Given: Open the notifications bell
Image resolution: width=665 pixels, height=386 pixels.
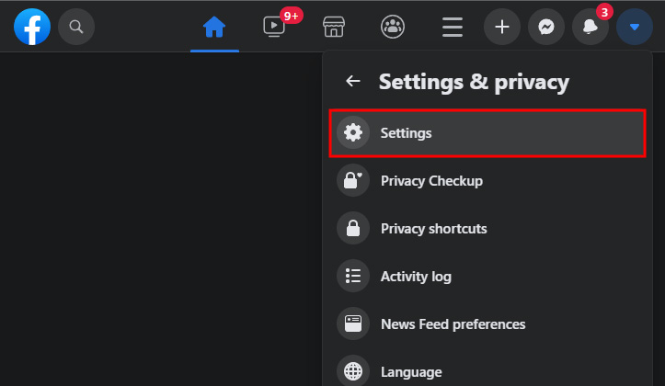Looking at the screenshot, I should tap(590, 27).
